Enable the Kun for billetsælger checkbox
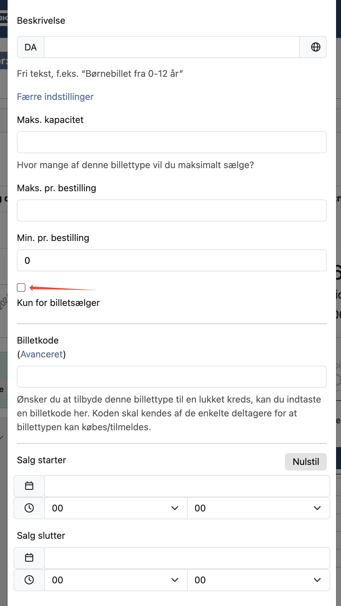This screenshot has height=606, width=341. tap(21, 288)
